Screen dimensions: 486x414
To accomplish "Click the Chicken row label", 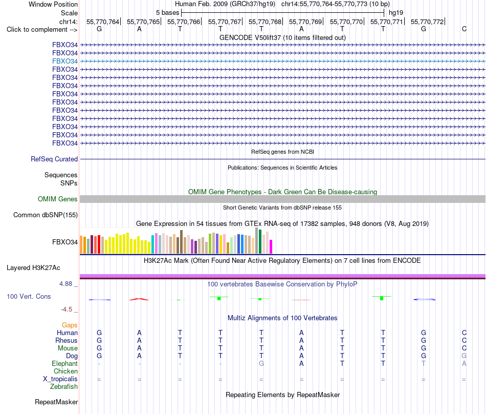I will tap(65, 371).
